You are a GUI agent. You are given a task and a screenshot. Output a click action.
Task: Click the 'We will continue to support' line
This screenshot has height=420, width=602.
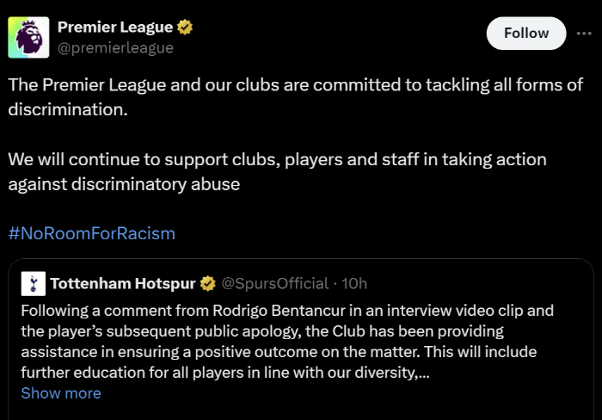pos(277,159)
